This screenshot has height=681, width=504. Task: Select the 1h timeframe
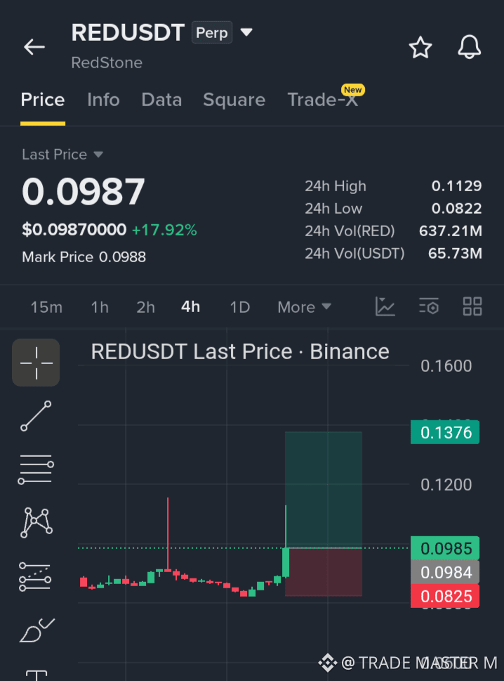pyautogui.click(x=99, y=307)
